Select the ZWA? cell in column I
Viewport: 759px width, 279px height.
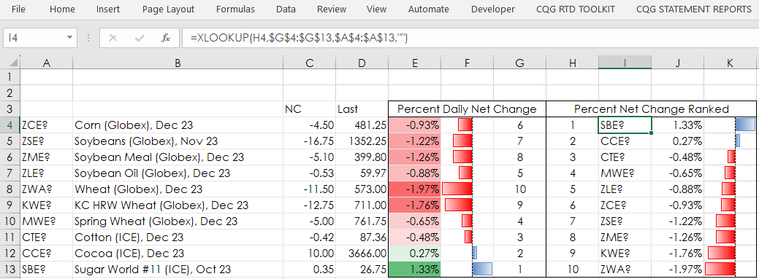[625, 269]
